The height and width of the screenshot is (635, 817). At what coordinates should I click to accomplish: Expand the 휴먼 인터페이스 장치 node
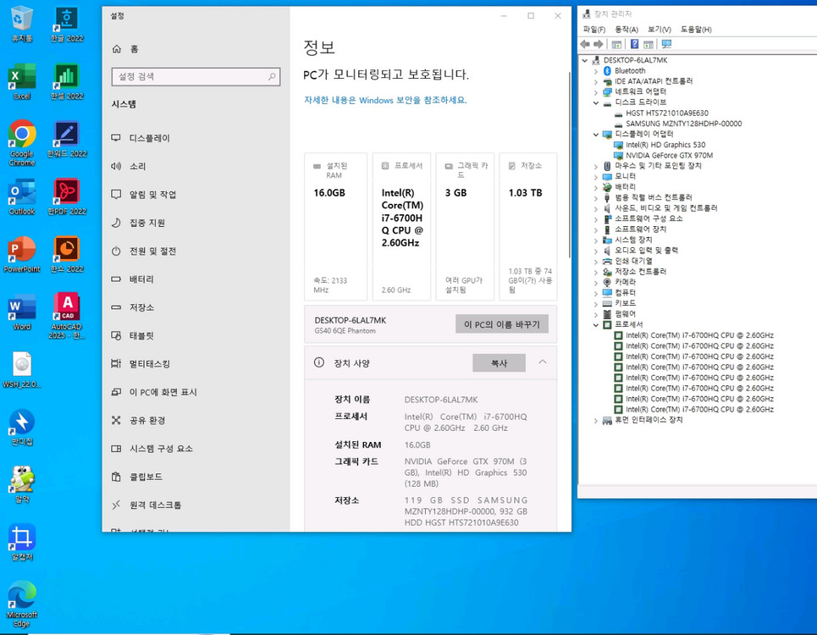595,421
